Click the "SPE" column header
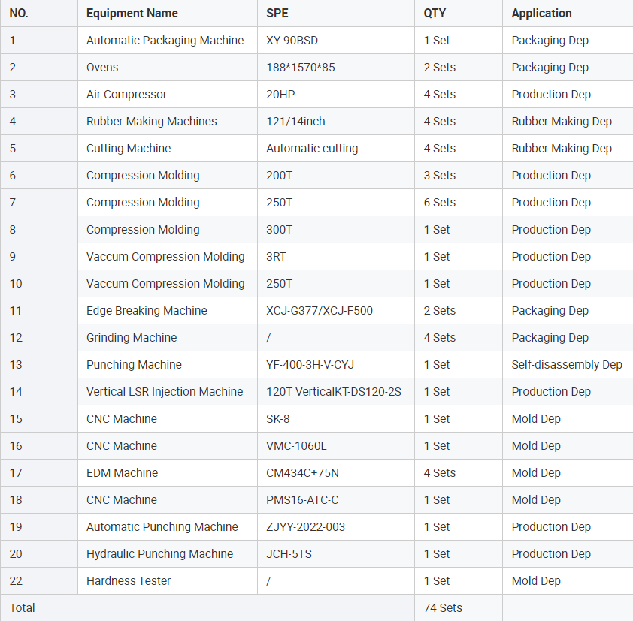The image size is (633, 621). 277,13
